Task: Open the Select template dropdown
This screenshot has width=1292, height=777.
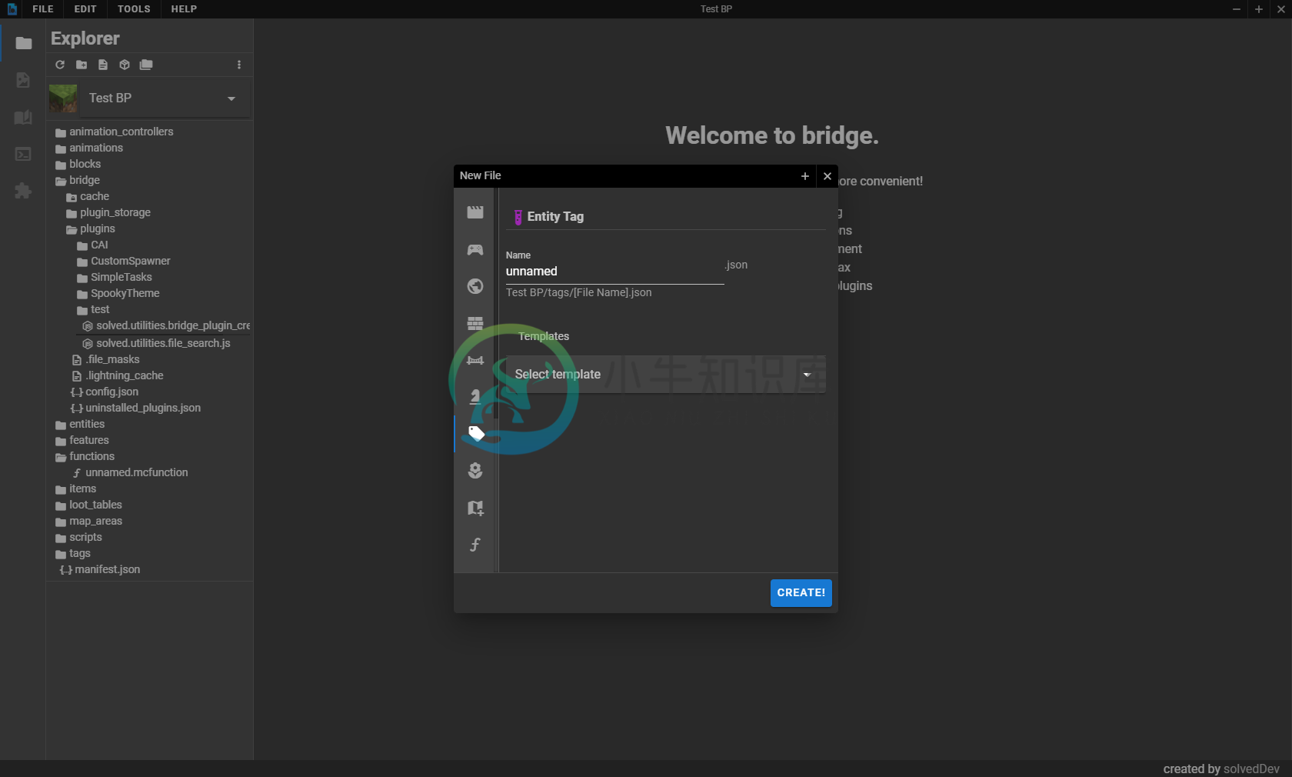Action: click(x=665, y=375)
